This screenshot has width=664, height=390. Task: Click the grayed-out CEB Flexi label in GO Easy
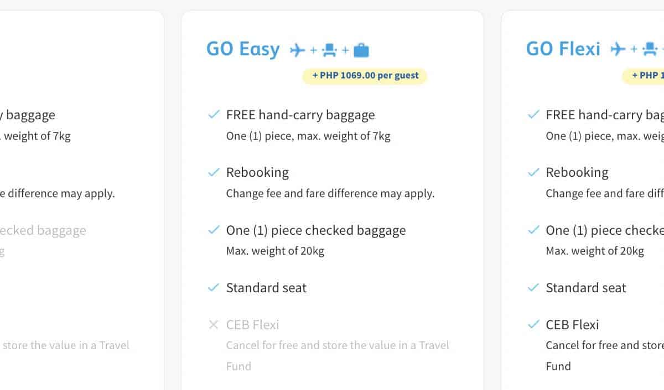(252, 325)
